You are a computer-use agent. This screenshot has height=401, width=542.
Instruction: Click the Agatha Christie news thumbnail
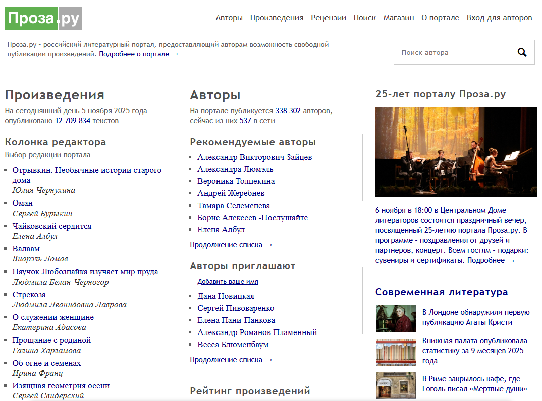(x=396, y=318)
